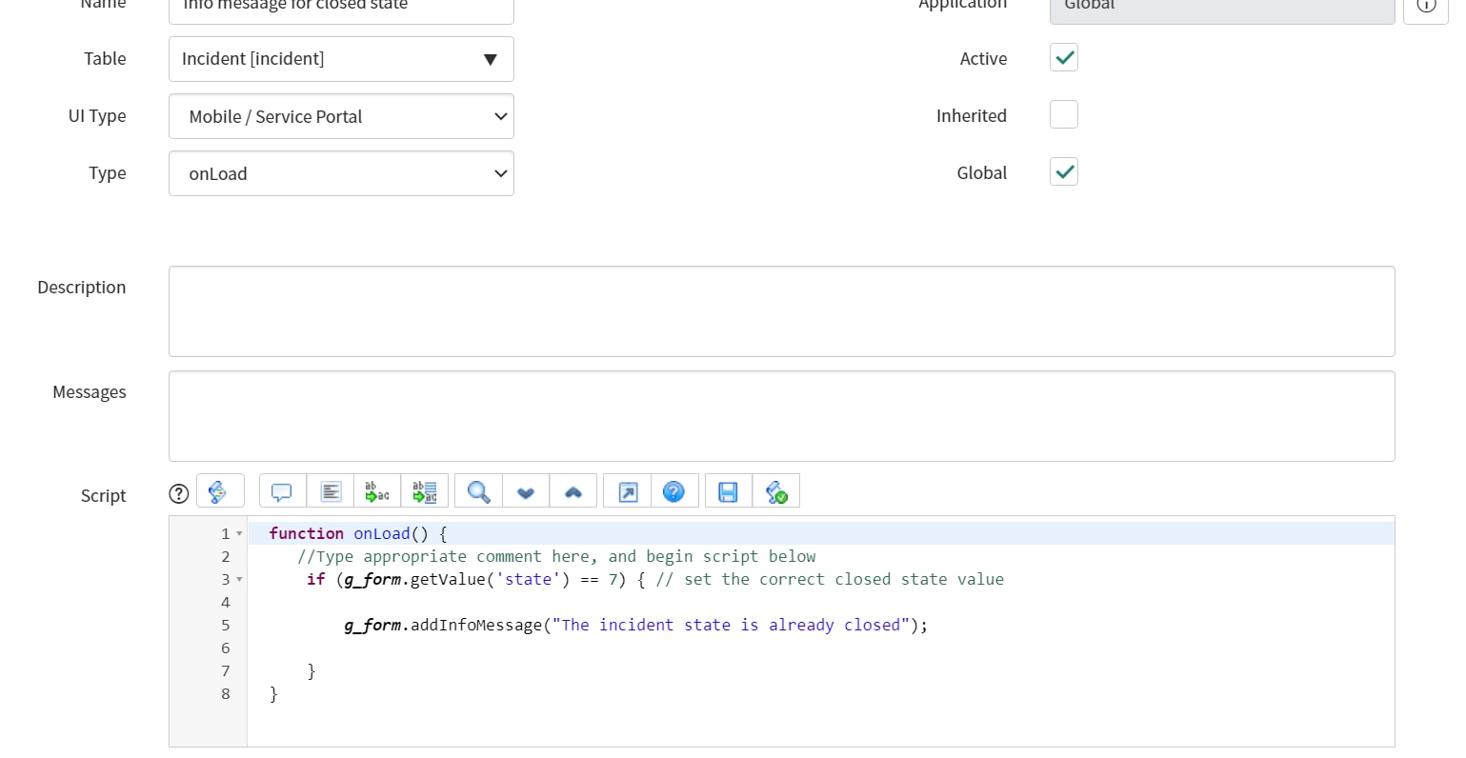Click the Replace All icon

[x=425, y=491]
